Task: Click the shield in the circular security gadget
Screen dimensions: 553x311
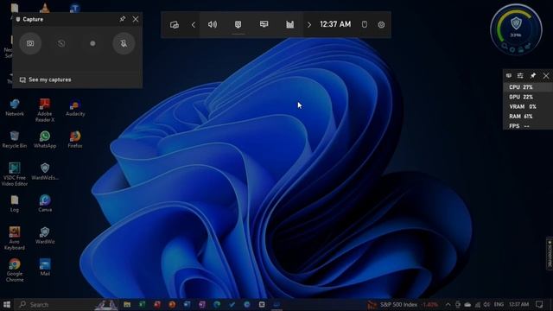Action: [516, 23]
